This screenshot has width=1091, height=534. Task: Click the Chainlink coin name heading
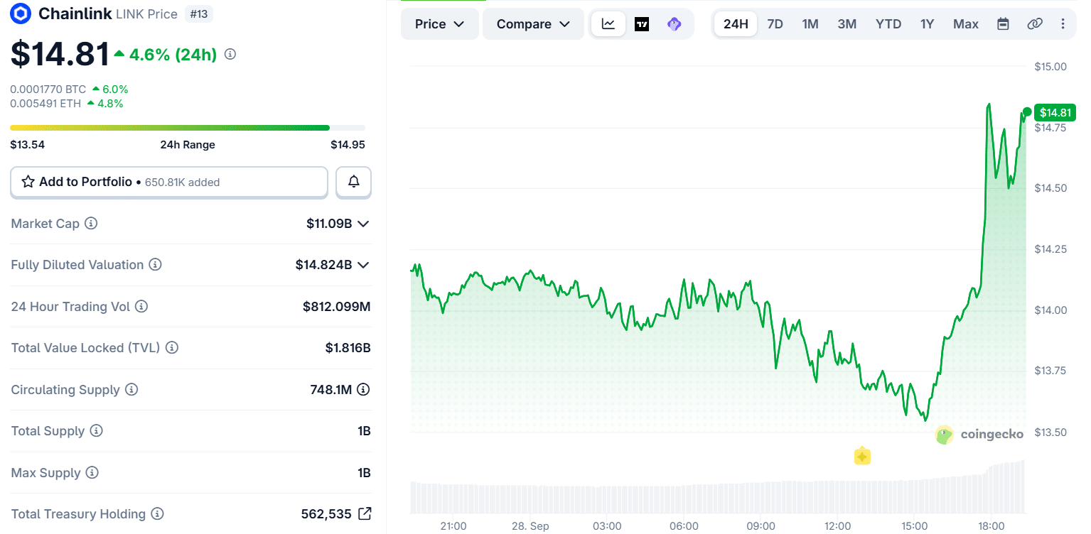click(x=75, y=13)
